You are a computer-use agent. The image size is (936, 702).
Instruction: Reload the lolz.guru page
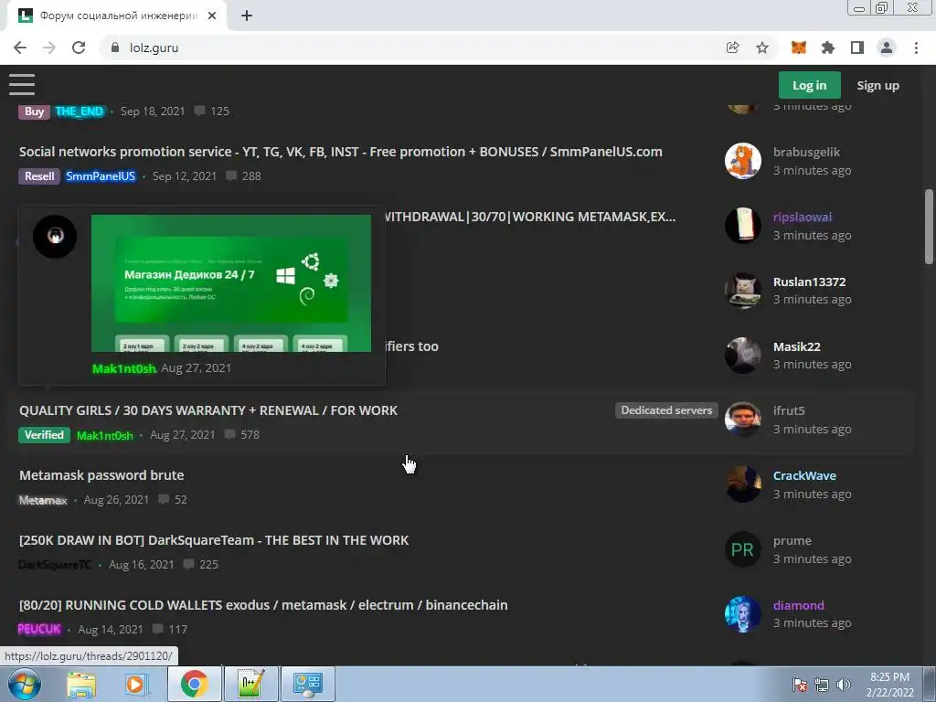pos(79,48)
